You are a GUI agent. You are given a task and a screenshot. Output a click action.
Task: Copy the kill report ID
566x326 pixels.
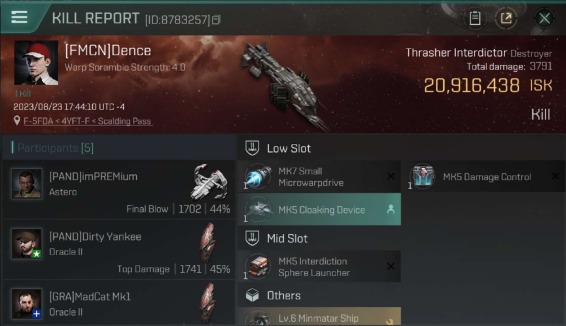click(x=216, y=20)
